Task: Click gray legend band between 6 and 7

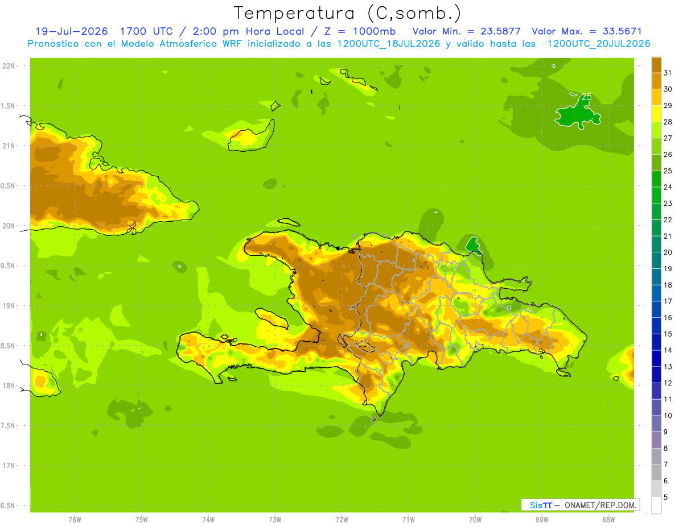Action: coord(656,472)
